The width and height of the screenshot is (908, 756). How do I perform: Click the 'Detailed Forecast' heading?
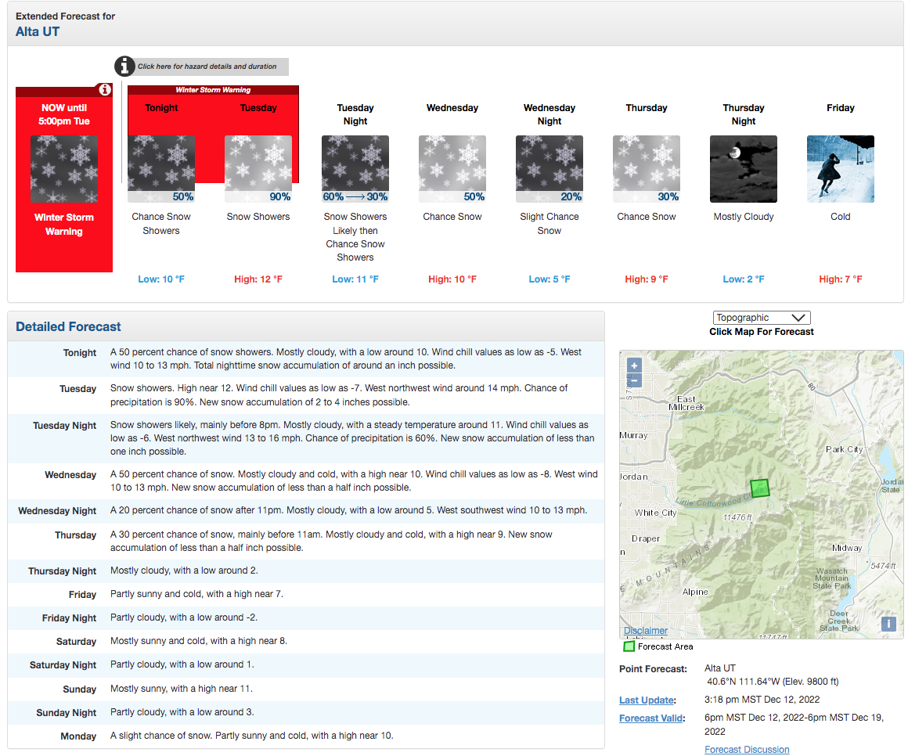(68, 326)
